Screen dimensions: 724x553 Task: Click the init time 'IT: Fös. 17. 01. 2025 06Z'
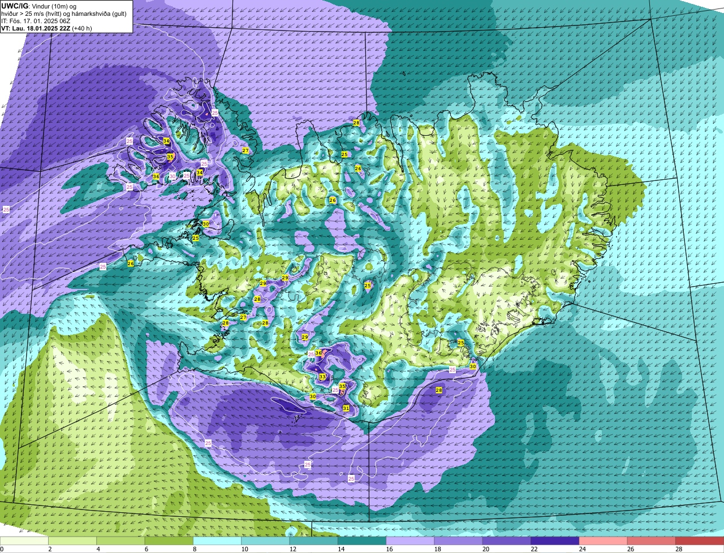(x=36, y=21)
